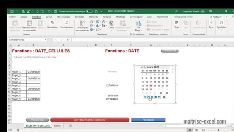The image size is (234, 132).
Task: Click the first blue icon in calendar toolbar
Action: click(145, 97)
